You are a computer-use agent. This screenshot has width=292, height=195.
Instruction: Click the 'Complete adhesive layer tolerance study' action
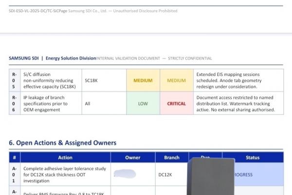point(65,175)
